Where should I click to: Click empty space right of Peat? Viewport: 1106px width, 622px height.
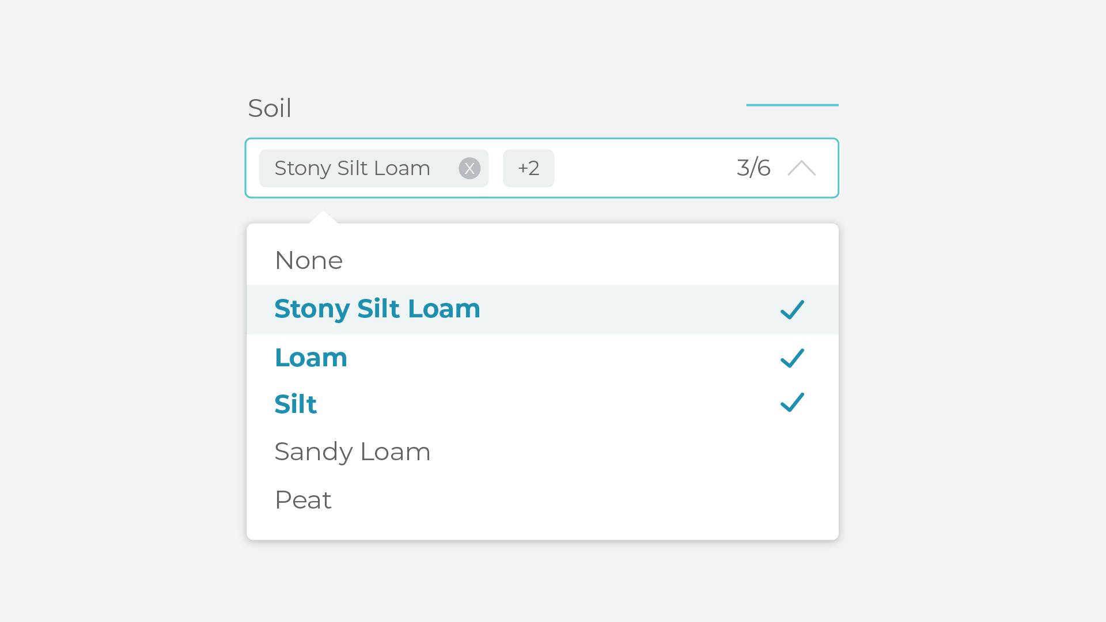click(576, 500)
